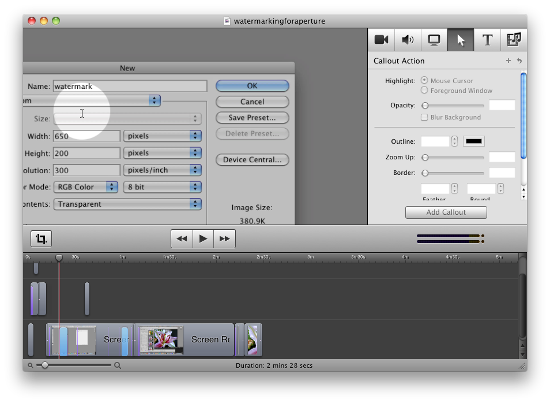Click the Add Callout button
Screen dimensions: 550x403
446,212
